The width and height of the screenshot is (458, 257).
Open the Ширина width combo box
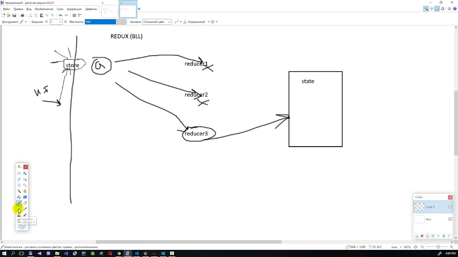(x=56, y=22)
